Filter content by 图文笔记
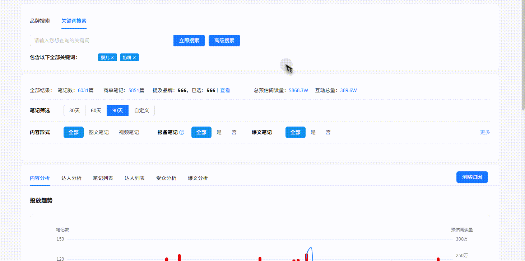Viewport: 525px width, 261px height. click(99, 132)
